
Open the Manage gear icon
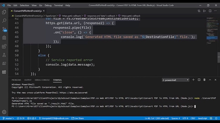tap(4, 112)
